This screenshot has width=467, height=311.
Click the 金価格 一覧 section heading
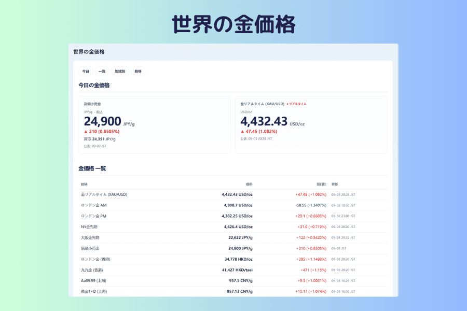click(92, 168)
